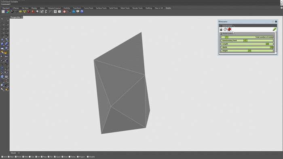Screen dimensions: 283x159
Task: Click the three dark dots toolbar icon
Action: (16, 12)
